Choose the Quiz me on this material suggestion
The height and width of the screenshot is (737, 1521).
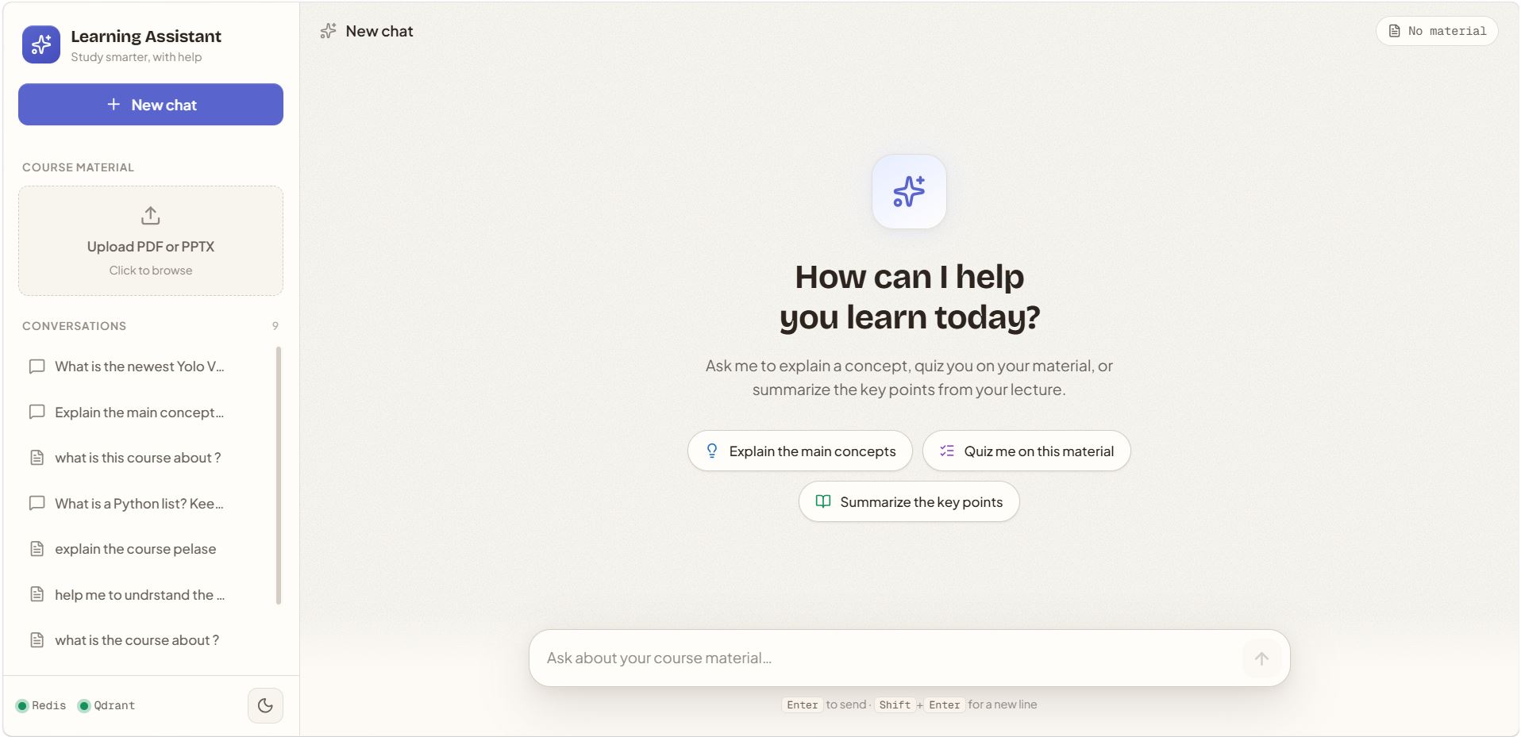click(1026, 451)
